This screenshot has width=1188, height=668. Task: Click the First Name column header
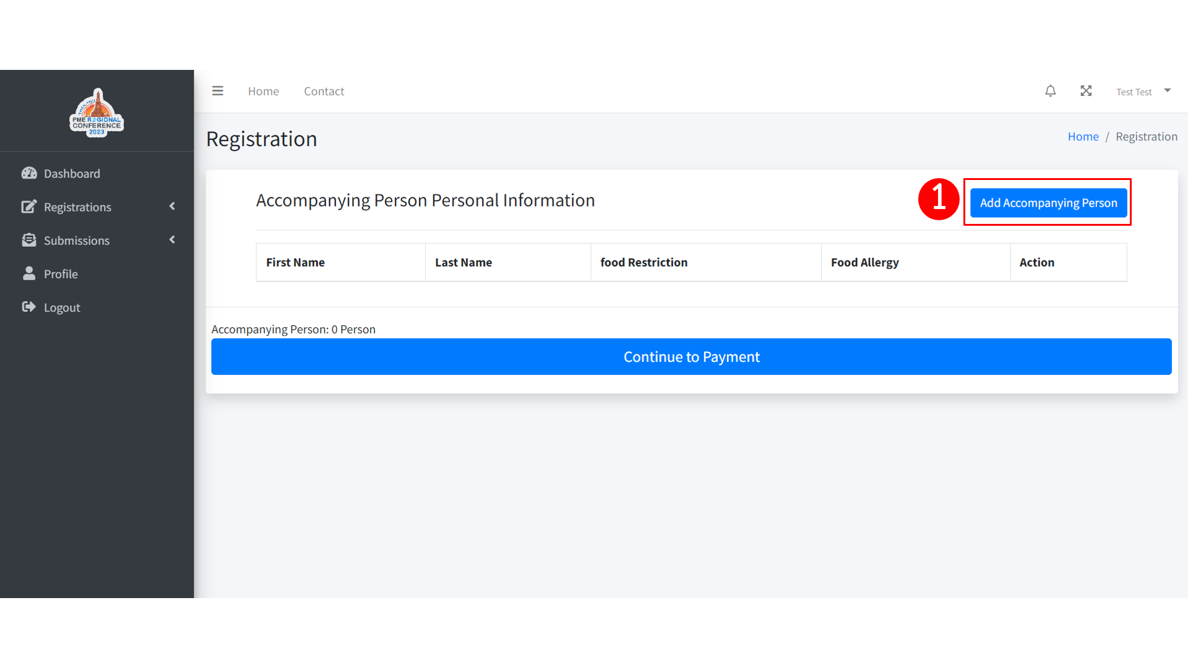pyautogui.click(x=296, y=262)
